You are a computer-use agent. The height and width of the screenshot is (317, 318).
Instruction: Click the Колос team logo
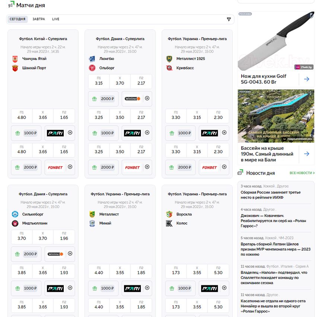[x=169, y=223]
